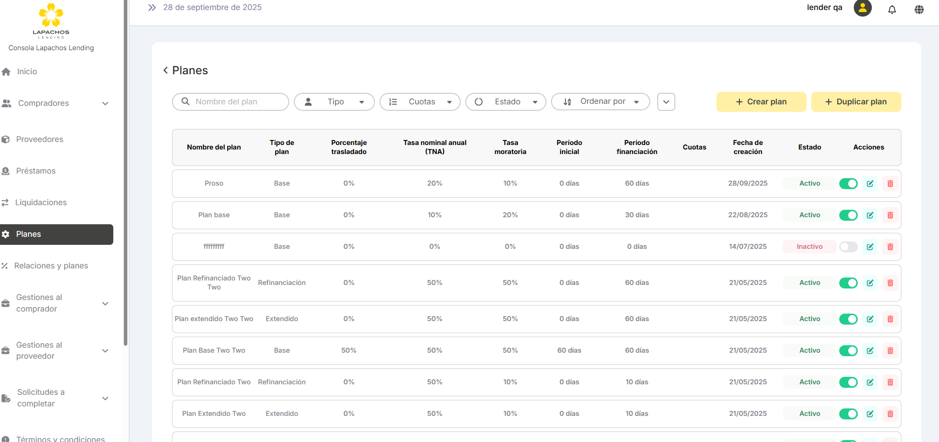Toggle off Plan extendido Two Two
The image size is (939, 442).
[x=848, y=319]
